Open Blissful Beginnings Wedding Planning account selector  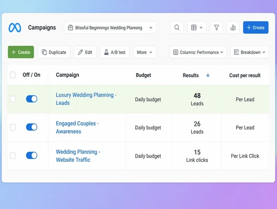coord(110,27)
